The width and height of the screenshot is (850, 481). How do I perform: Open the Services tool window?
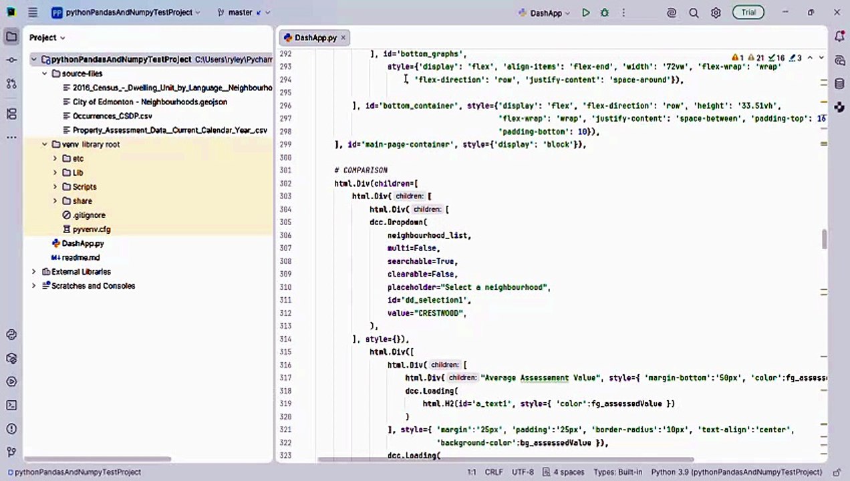[x=11, y=381]
